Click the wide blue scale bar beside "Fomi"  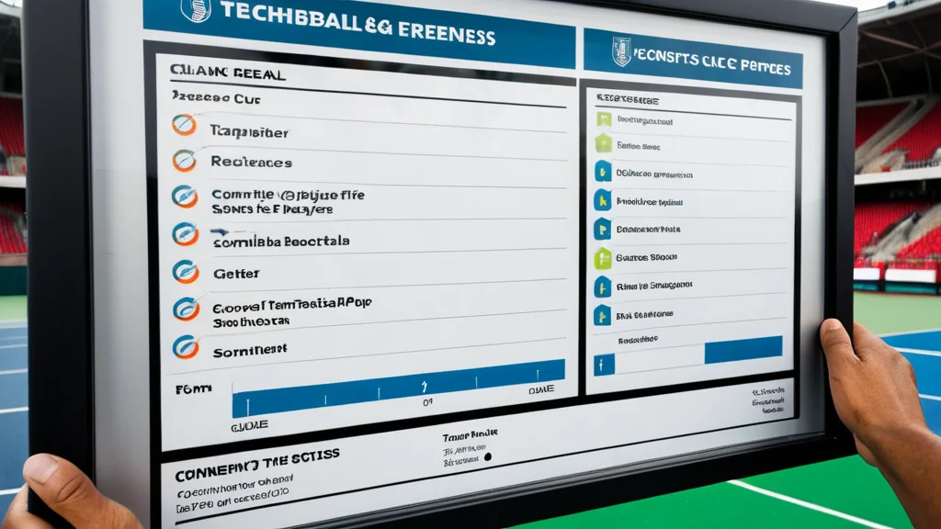coord(399,388)
